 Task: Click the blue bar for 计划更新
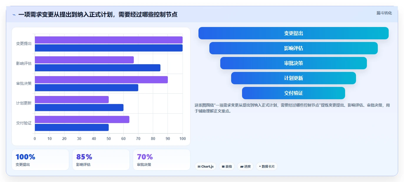[79, 107]
